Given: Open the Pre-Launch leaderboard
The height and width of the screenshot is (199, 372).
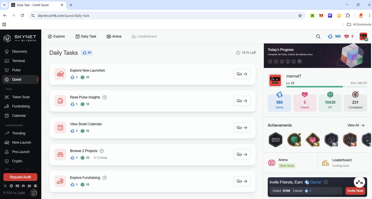Looking at the screenshot, I should click(21, 152).
